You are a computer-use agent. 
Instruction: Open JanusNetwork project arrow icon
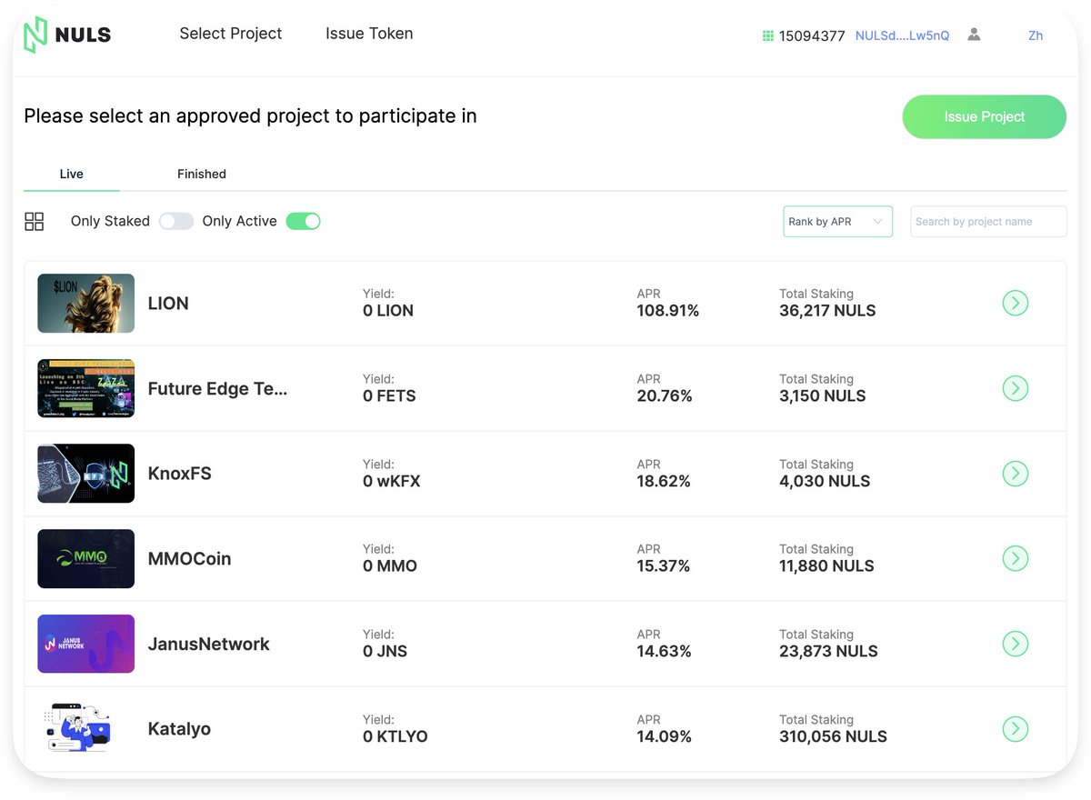[x=1015, y=644]
